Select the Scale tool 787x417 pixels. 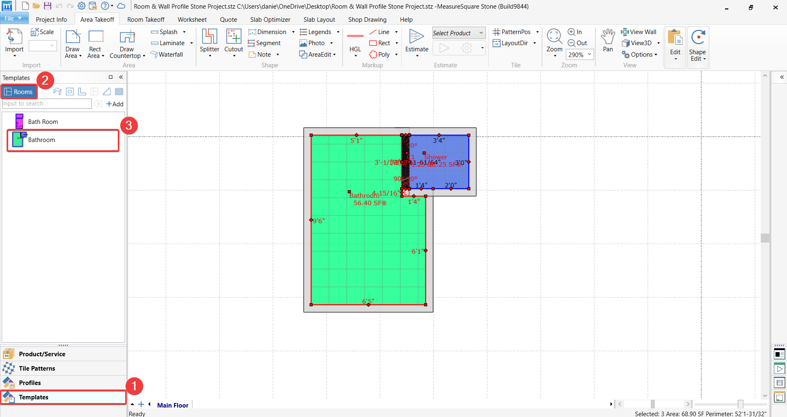pyautogui.click(x=42, y=32)
